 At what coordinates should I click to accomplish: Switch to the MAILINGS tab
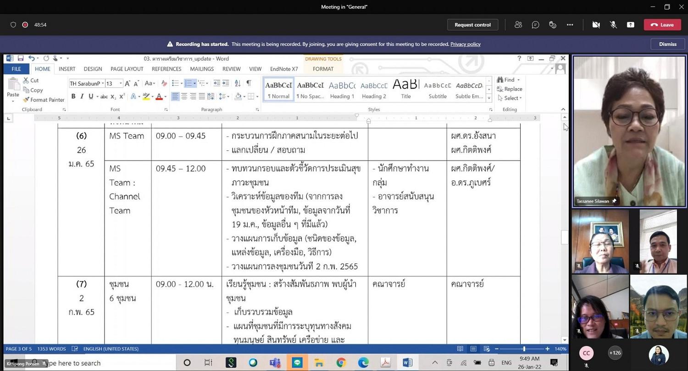point(202,69)
